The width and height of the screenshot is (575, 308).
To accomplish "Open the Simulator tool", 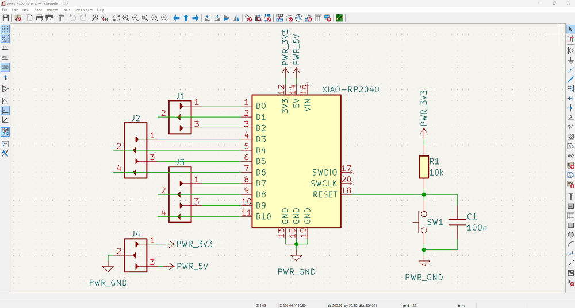I will point(298,18).
